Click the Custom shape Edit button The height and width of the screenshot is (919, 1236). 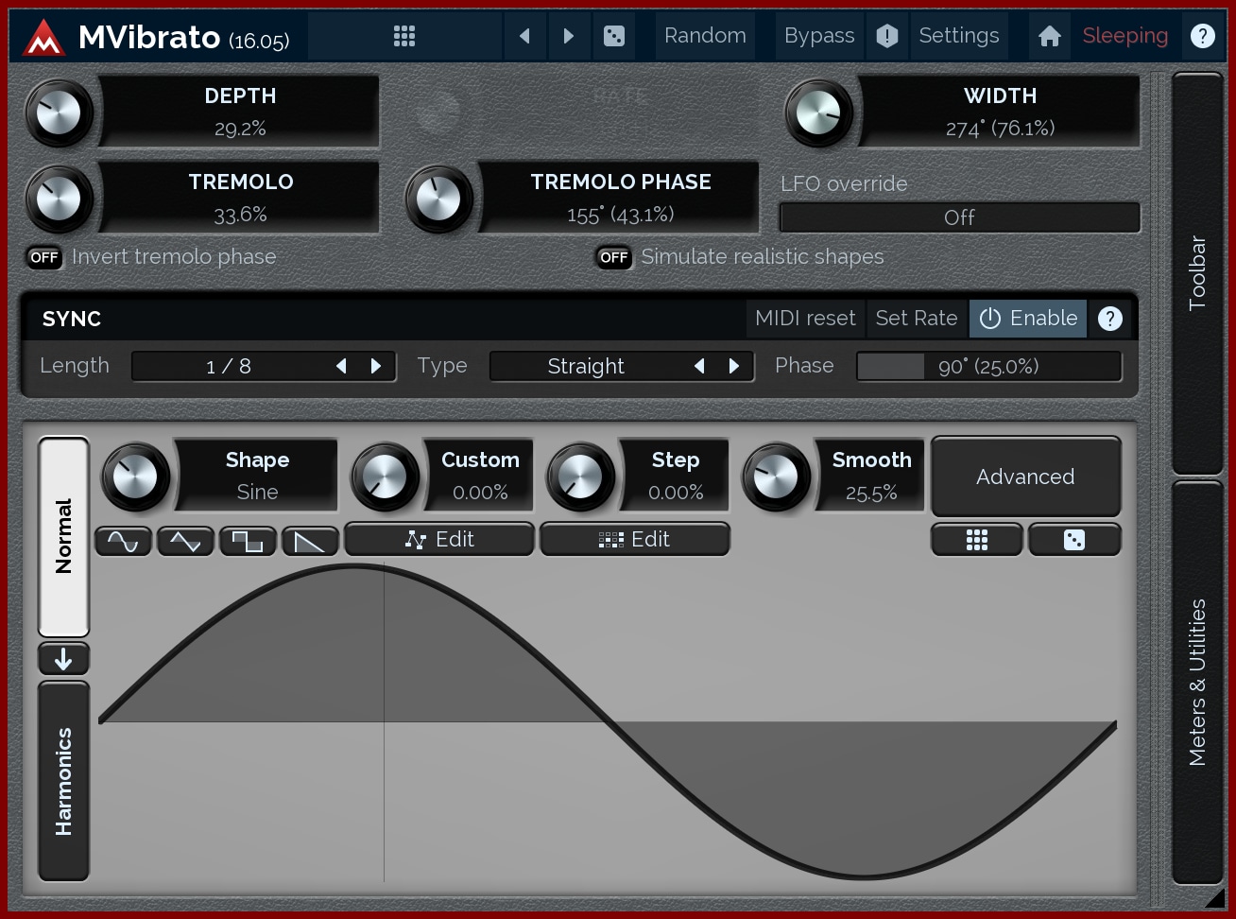439,540
